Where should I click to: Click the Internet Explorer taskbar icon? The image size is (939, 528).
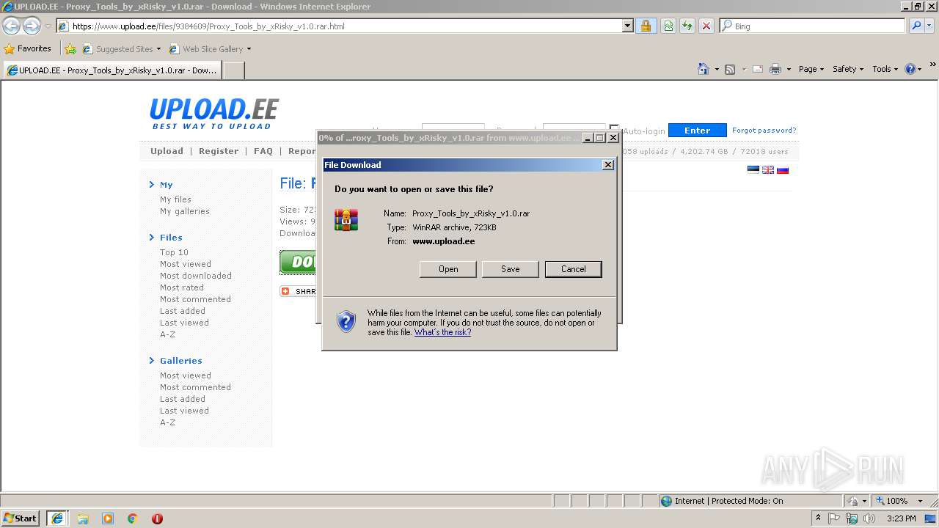pyautogui.click(x=57, y=518)
